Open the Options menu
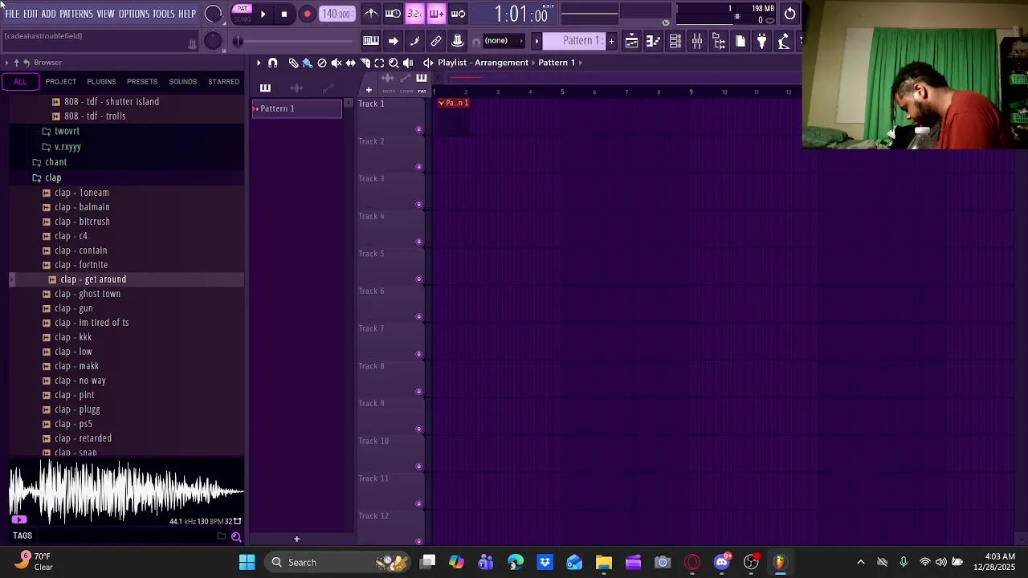Screen dimensions: 1028x578 134,14
